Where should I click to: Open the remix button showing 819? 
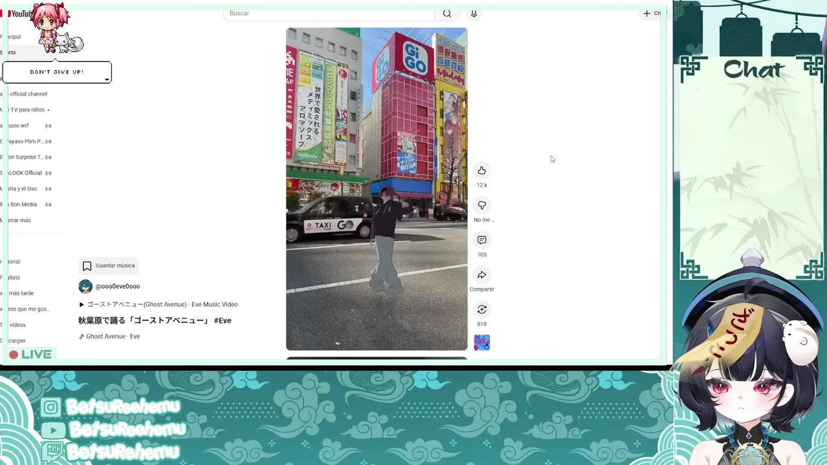click(x=481, y=309)
